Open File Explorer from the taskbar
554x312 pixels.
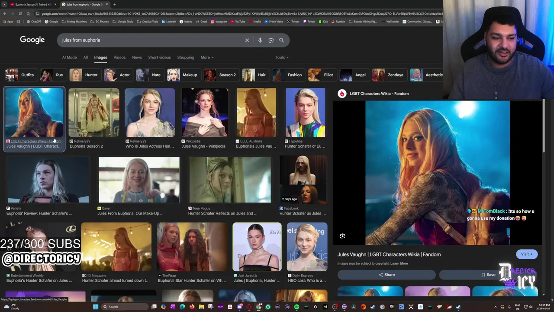[x=201, y=307]
